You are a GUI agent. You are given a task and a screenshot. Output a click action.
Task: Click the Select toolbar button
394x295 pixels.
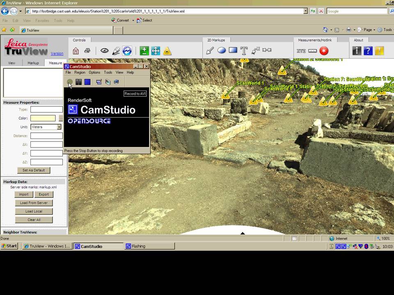coord(144,20)
